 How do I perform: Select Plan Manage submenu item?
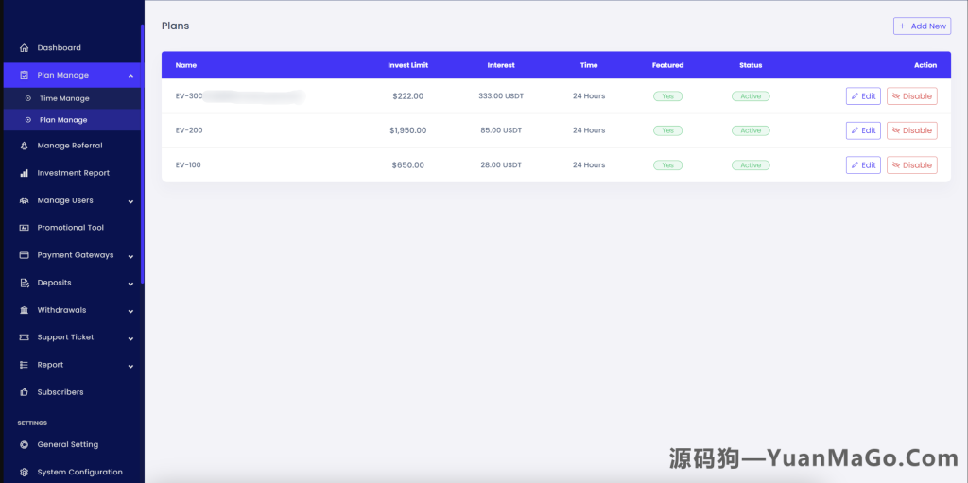(72, 120)
